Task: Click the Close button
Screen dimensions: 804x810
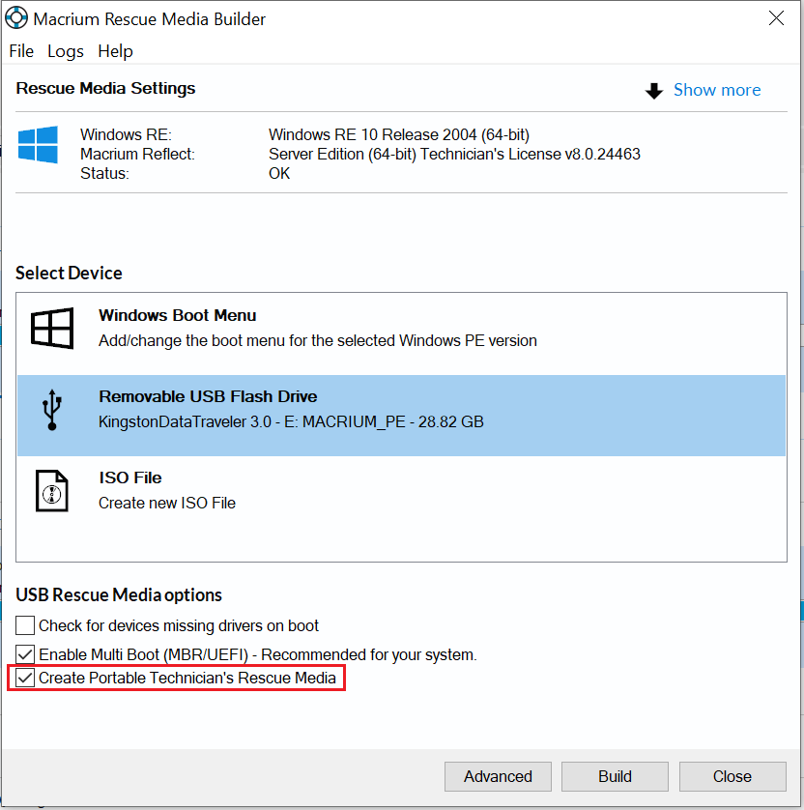Action: 732,776
